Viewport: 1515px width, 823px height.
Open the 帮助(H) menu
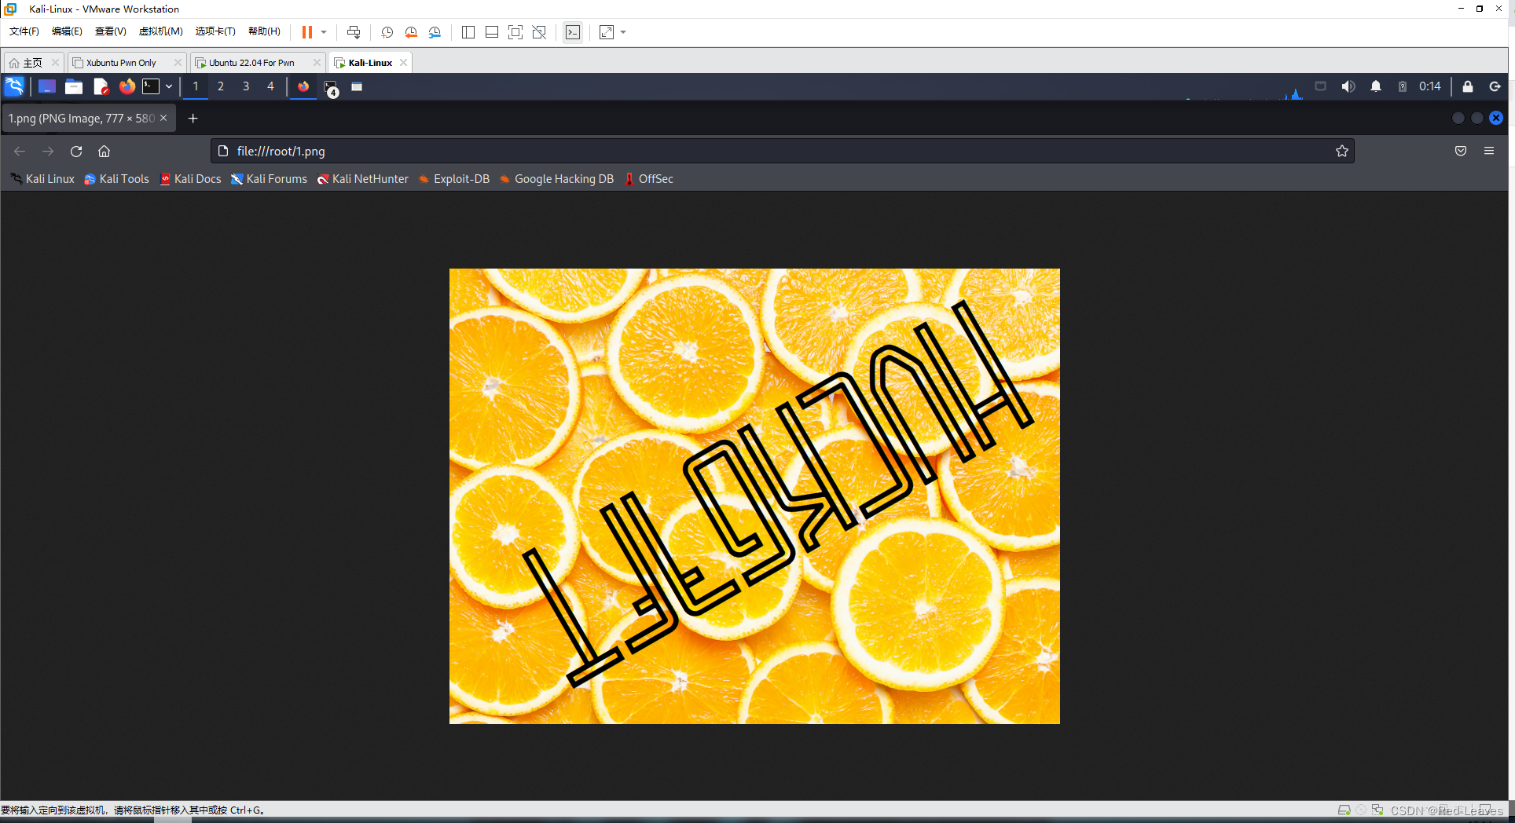click(264, 31)
